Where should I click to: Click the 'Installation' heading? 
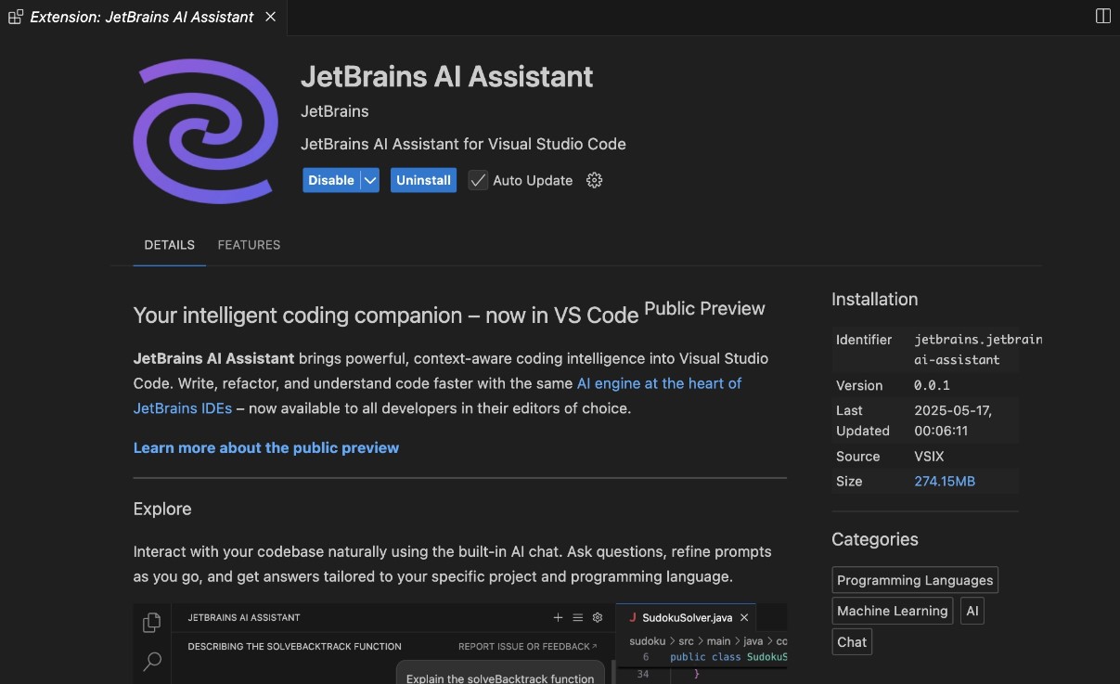pyautogui.click(x=875, y=299)
